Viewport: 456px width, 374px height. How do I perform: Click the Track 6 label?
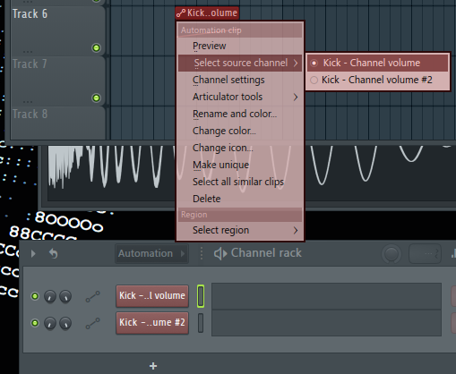30,14
